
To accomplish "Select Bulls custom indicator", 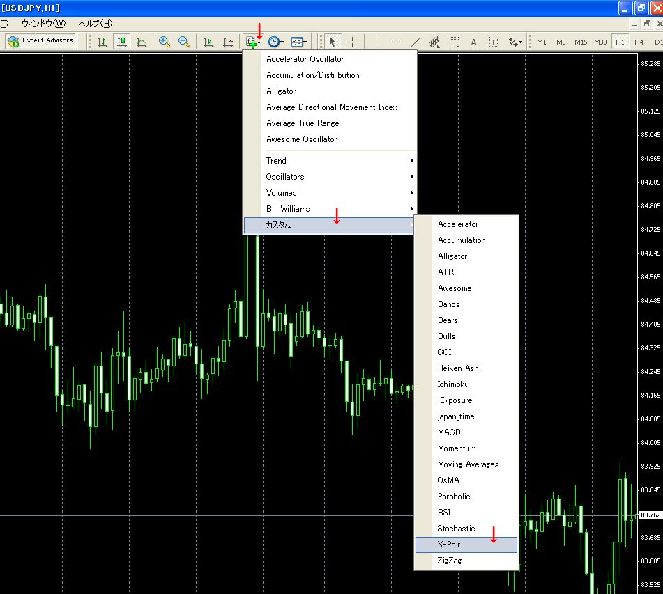I will point(466,337).
